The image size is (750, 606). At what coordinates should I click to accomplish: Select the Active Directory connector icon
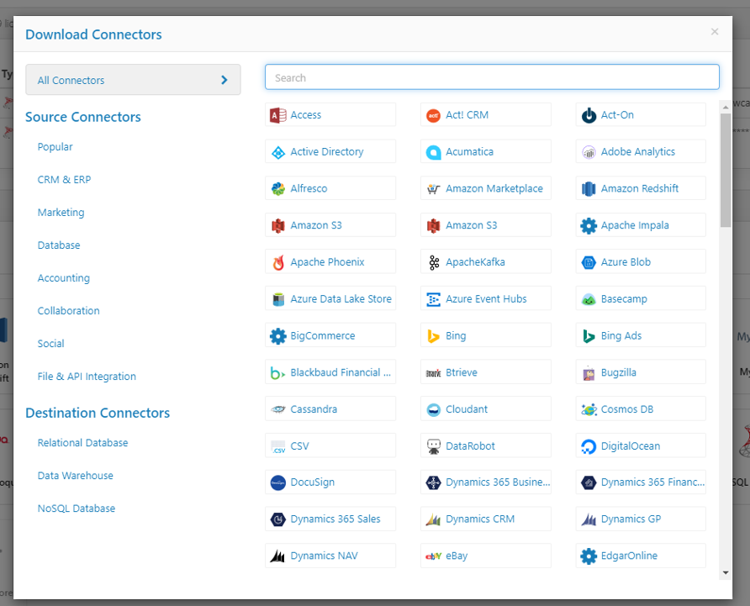tap(278, 152)
